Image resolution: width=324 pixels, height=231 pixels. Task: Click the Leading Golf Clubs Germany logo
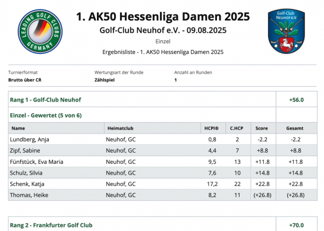40,31
